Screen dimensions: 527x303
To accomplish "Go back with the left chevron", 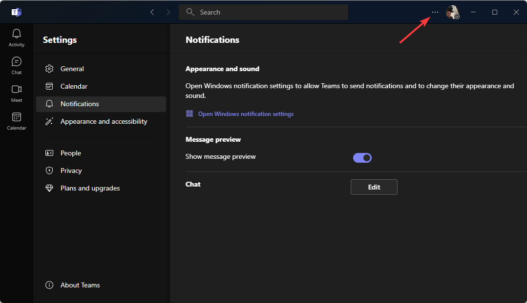I will [152, 12].
